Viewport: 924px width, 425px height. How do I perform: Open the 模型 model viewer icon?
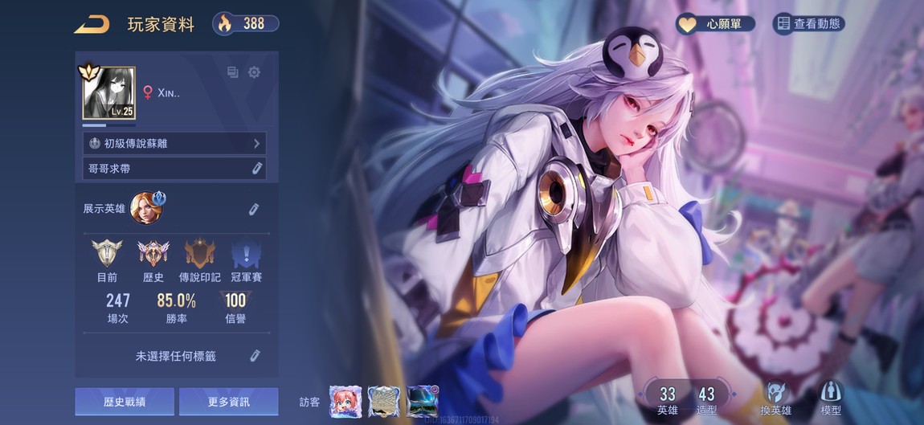click(831, 396)
